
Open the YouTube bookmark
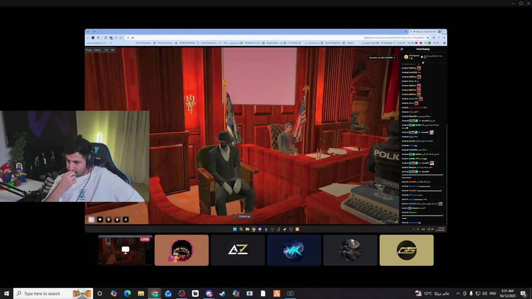pos(413,43)
